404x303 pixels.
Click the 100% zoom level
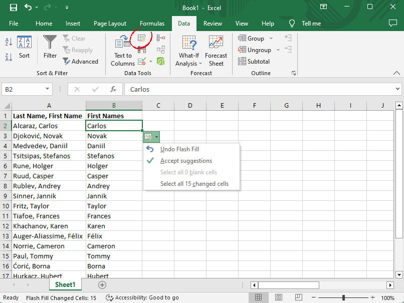(388, 298)
